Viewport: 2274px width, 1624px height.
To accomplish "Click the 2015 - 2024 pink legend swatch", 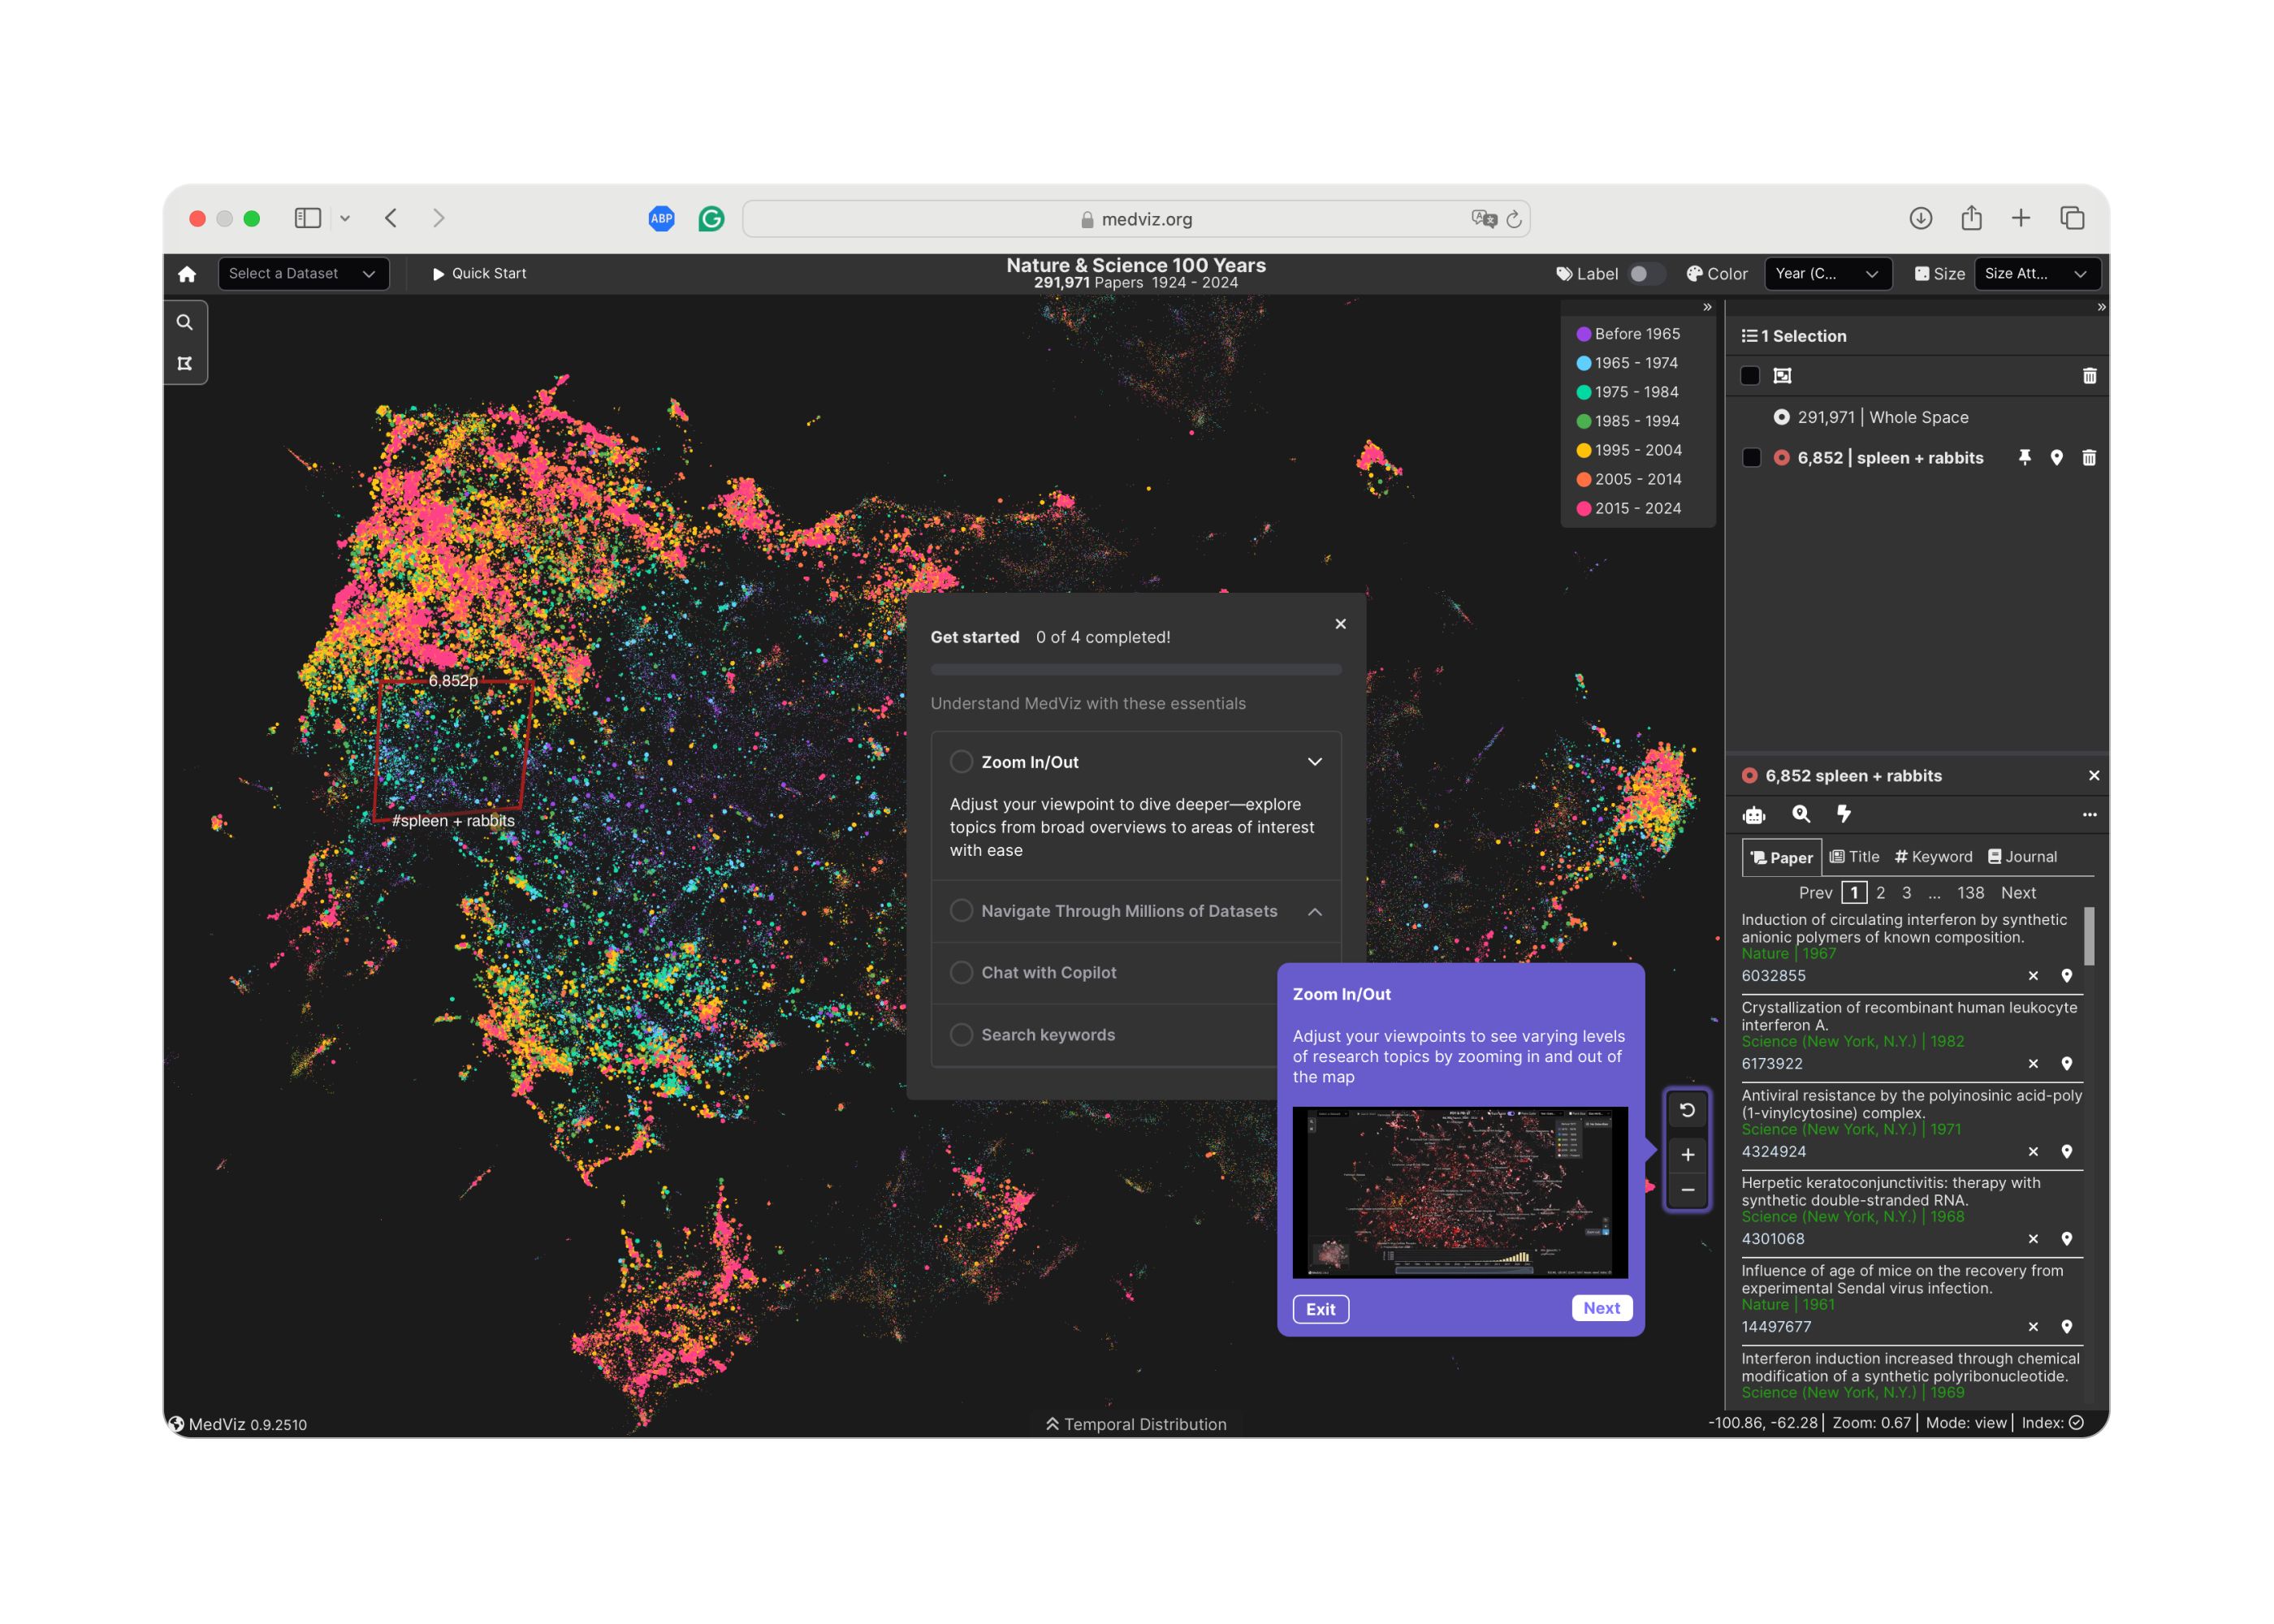I will click(1583, 509).
